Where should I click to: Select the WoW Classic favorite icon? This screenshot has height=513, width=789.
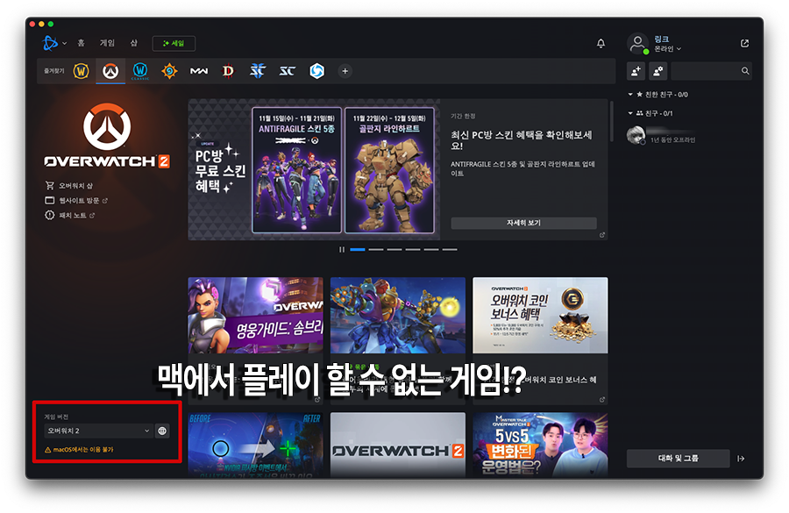[140, 71]
